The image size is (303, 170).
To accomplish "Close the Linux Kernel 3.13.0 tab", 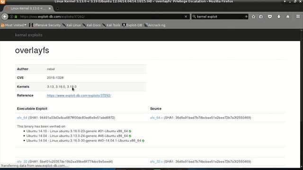I will (x=50, y=8).
